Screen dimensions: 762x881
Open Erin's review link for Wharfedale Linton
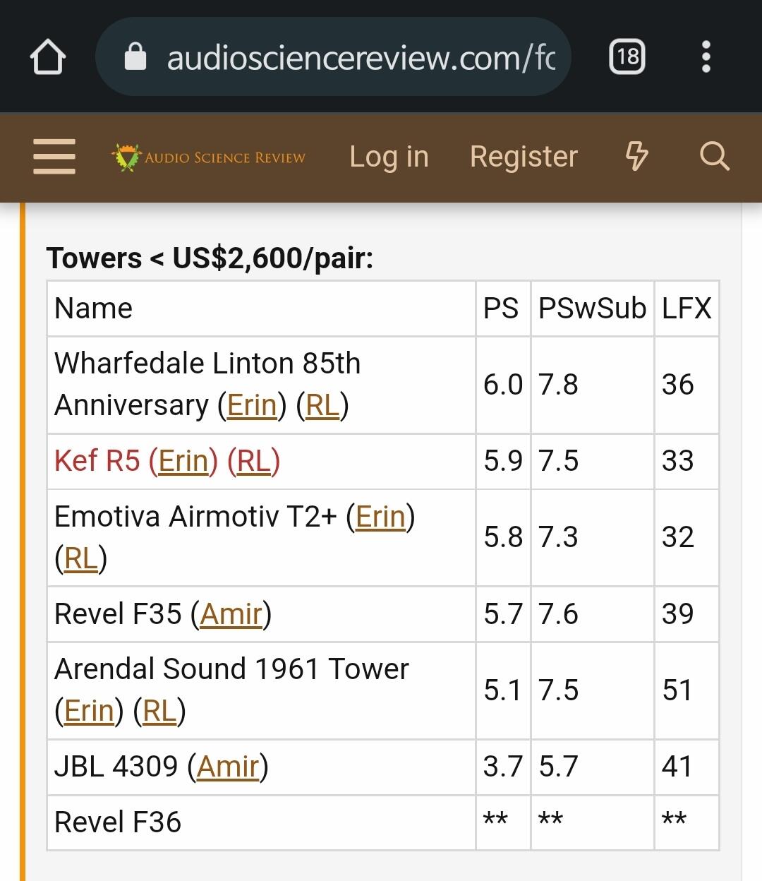252,405
